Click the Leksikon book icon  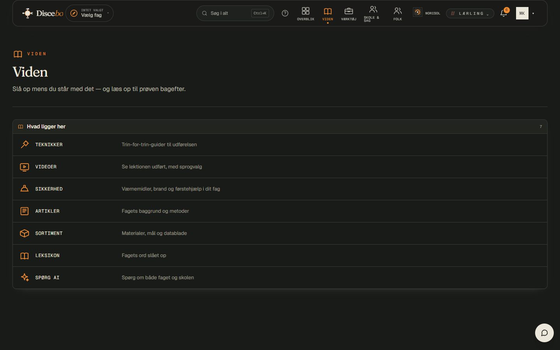24,255
